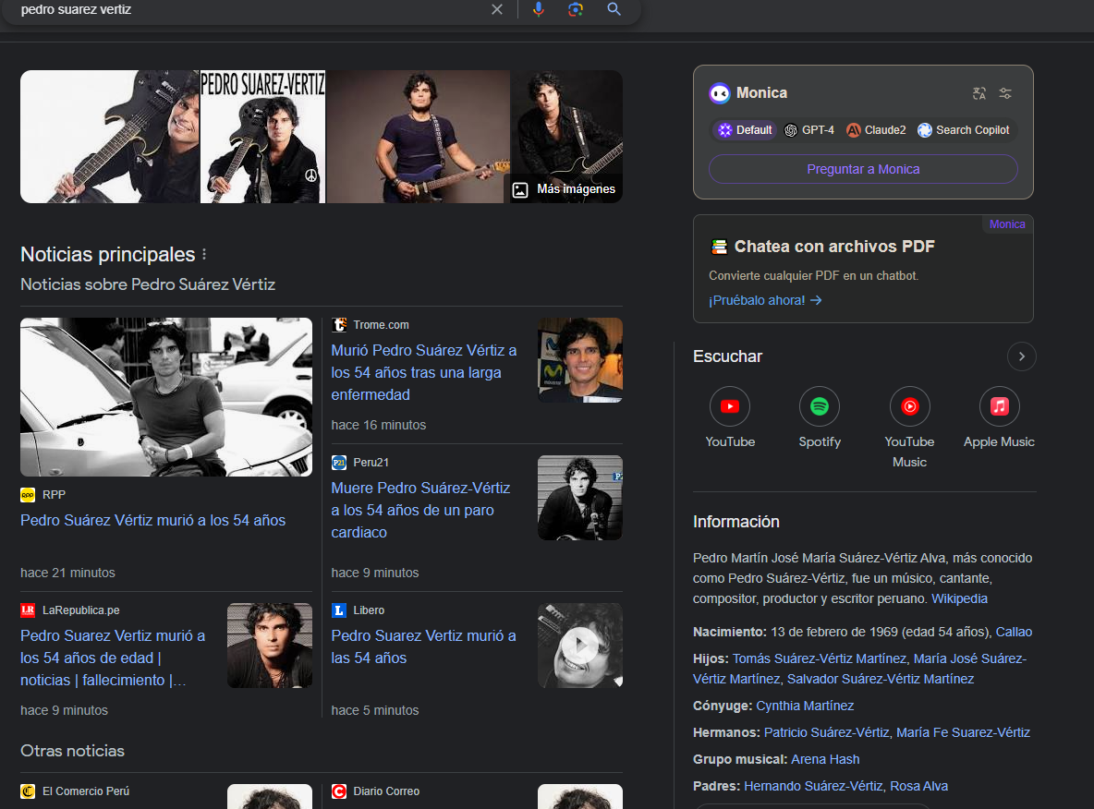The image size is (1094, 809).
Task: Listen on Apple Music icon
Action: pyautogui.click(x=999, y=406)
